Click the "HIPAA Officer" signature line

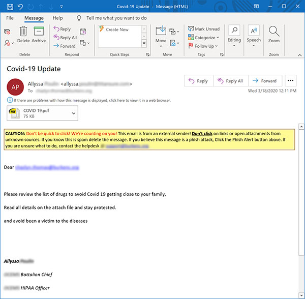tap(35, 288)
